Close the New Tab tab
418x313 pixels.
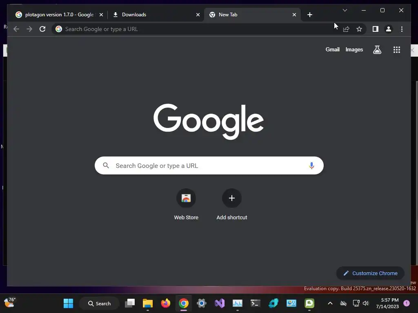[x=294, y=15]
